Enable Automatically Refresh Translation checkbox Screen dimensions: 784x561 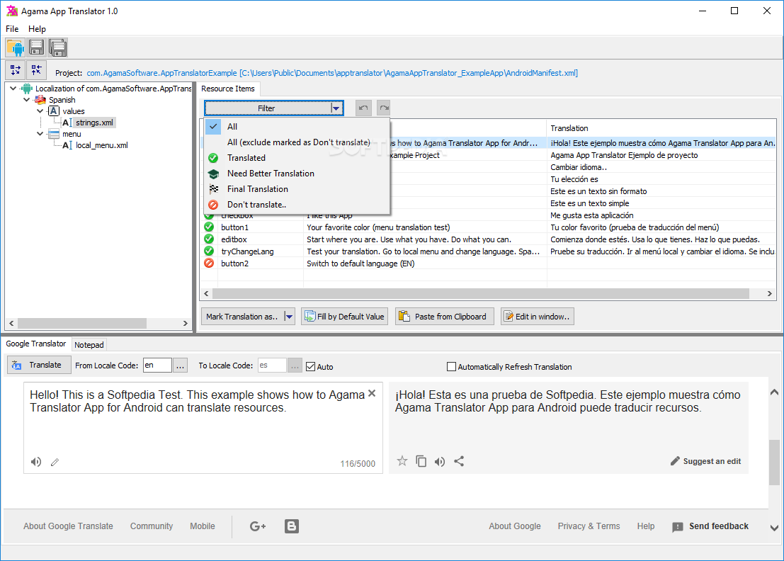tap(452, 366)
